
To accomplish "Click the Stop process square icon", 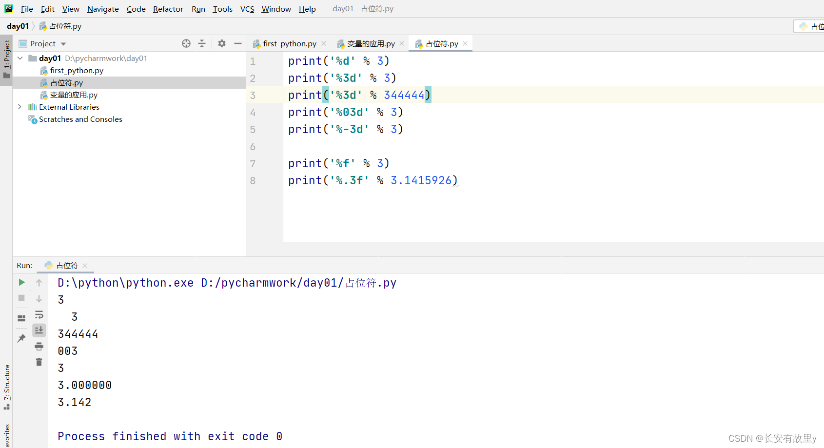I will (x=21, y=298).
